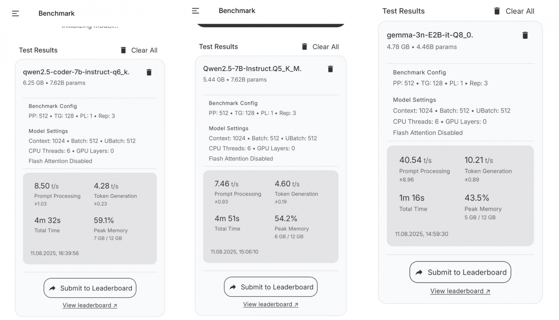Open the hamburger menu beside left Benchmark title
The width and height of the screenshot is (559, 320).
click(x=15, y=14)
